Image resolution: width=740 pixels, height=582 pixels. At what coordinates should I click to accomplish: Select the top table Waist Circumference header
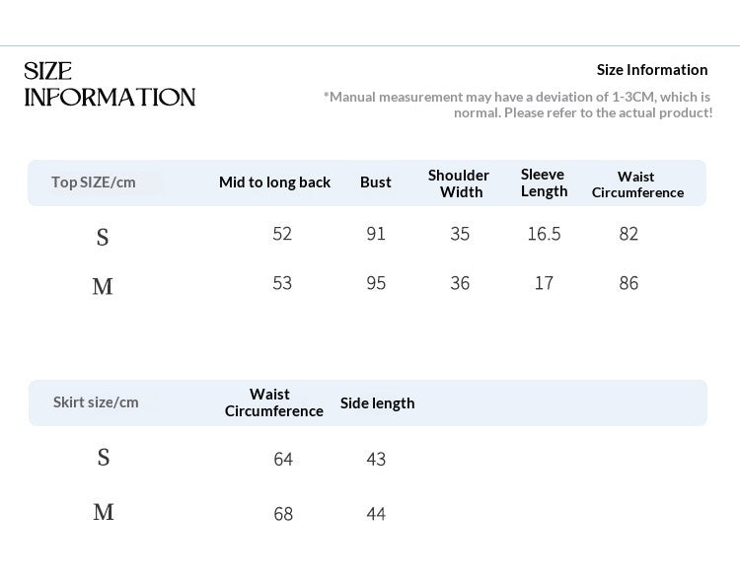(x=637, y=184)
